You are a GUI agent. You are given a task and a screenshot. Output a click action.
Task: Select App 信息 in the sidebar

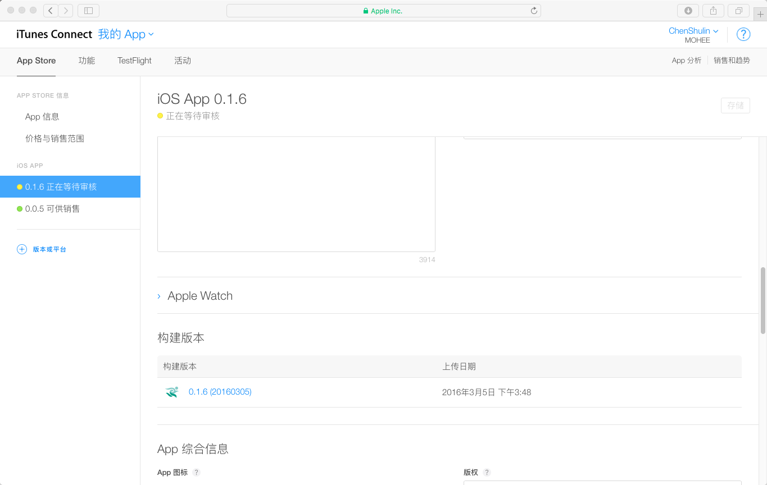[x=42, y=117]
